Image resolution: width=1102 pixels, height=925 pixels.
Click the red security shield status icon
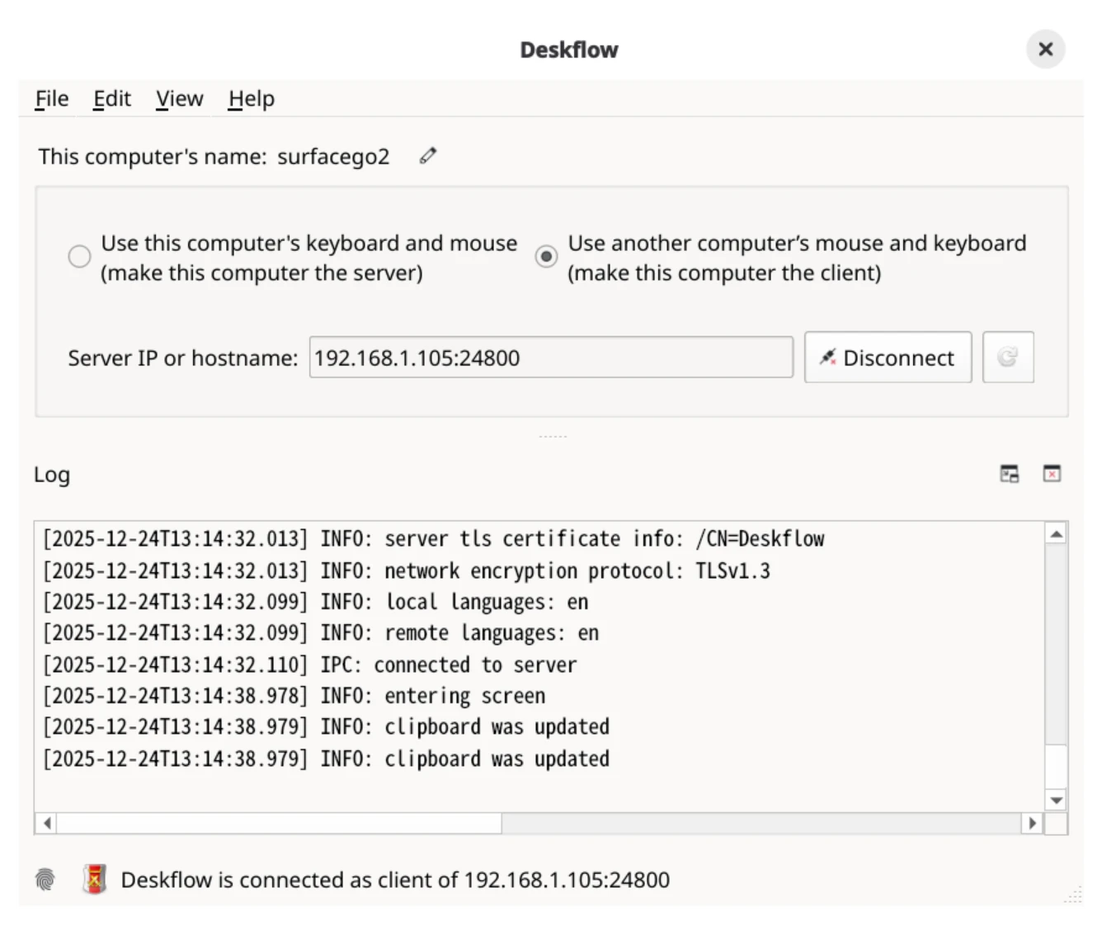pyautogui.click(x=95, y=880)
